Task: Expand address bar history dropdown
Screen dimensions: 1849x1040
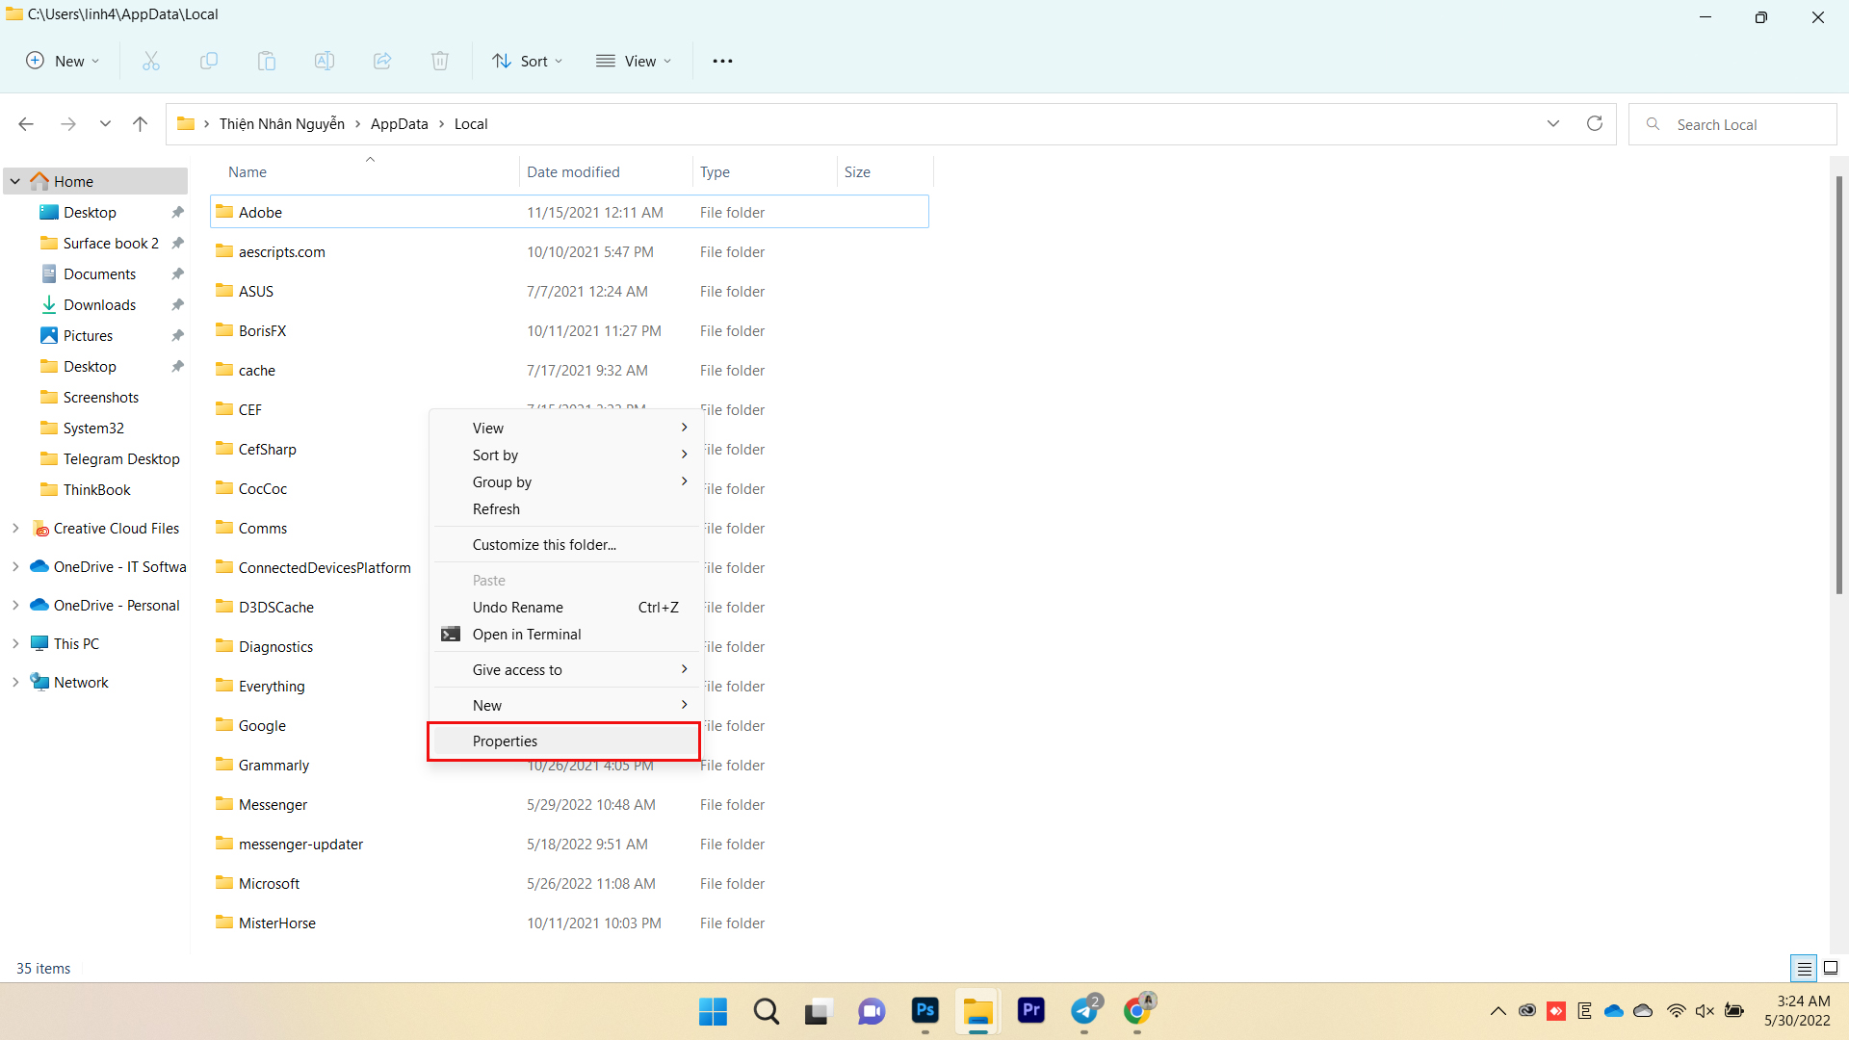Action: tap(1553, 124)
